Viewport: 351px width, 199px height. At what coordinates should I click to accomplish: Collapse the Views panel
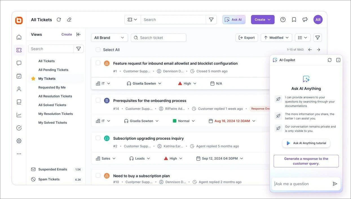(79, 34)
